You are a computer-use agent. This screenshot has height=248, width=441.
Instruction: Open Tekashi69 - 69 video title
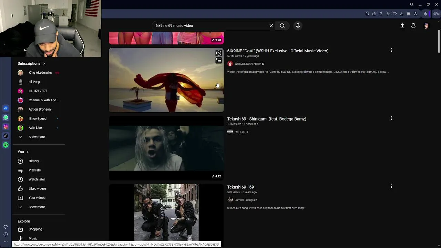240,187
